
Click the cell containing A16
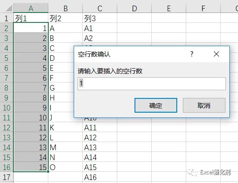[x=100, y=177]
